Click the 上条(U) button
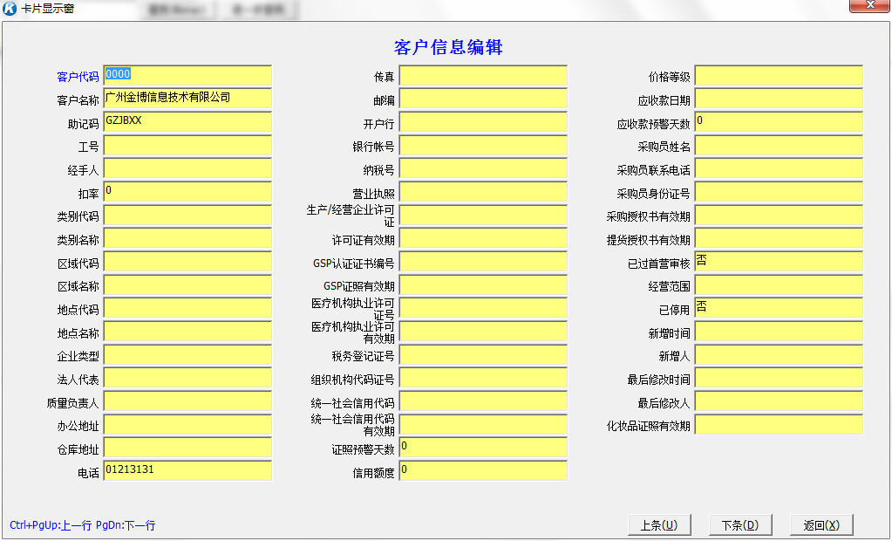Viewport: 892px width, 541px height. pos(660,524)
